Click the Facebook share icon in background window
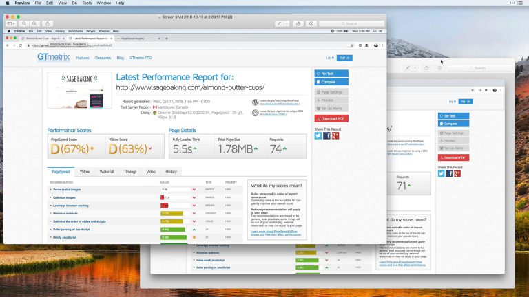The image size is (529, 297). pos(449,173)
